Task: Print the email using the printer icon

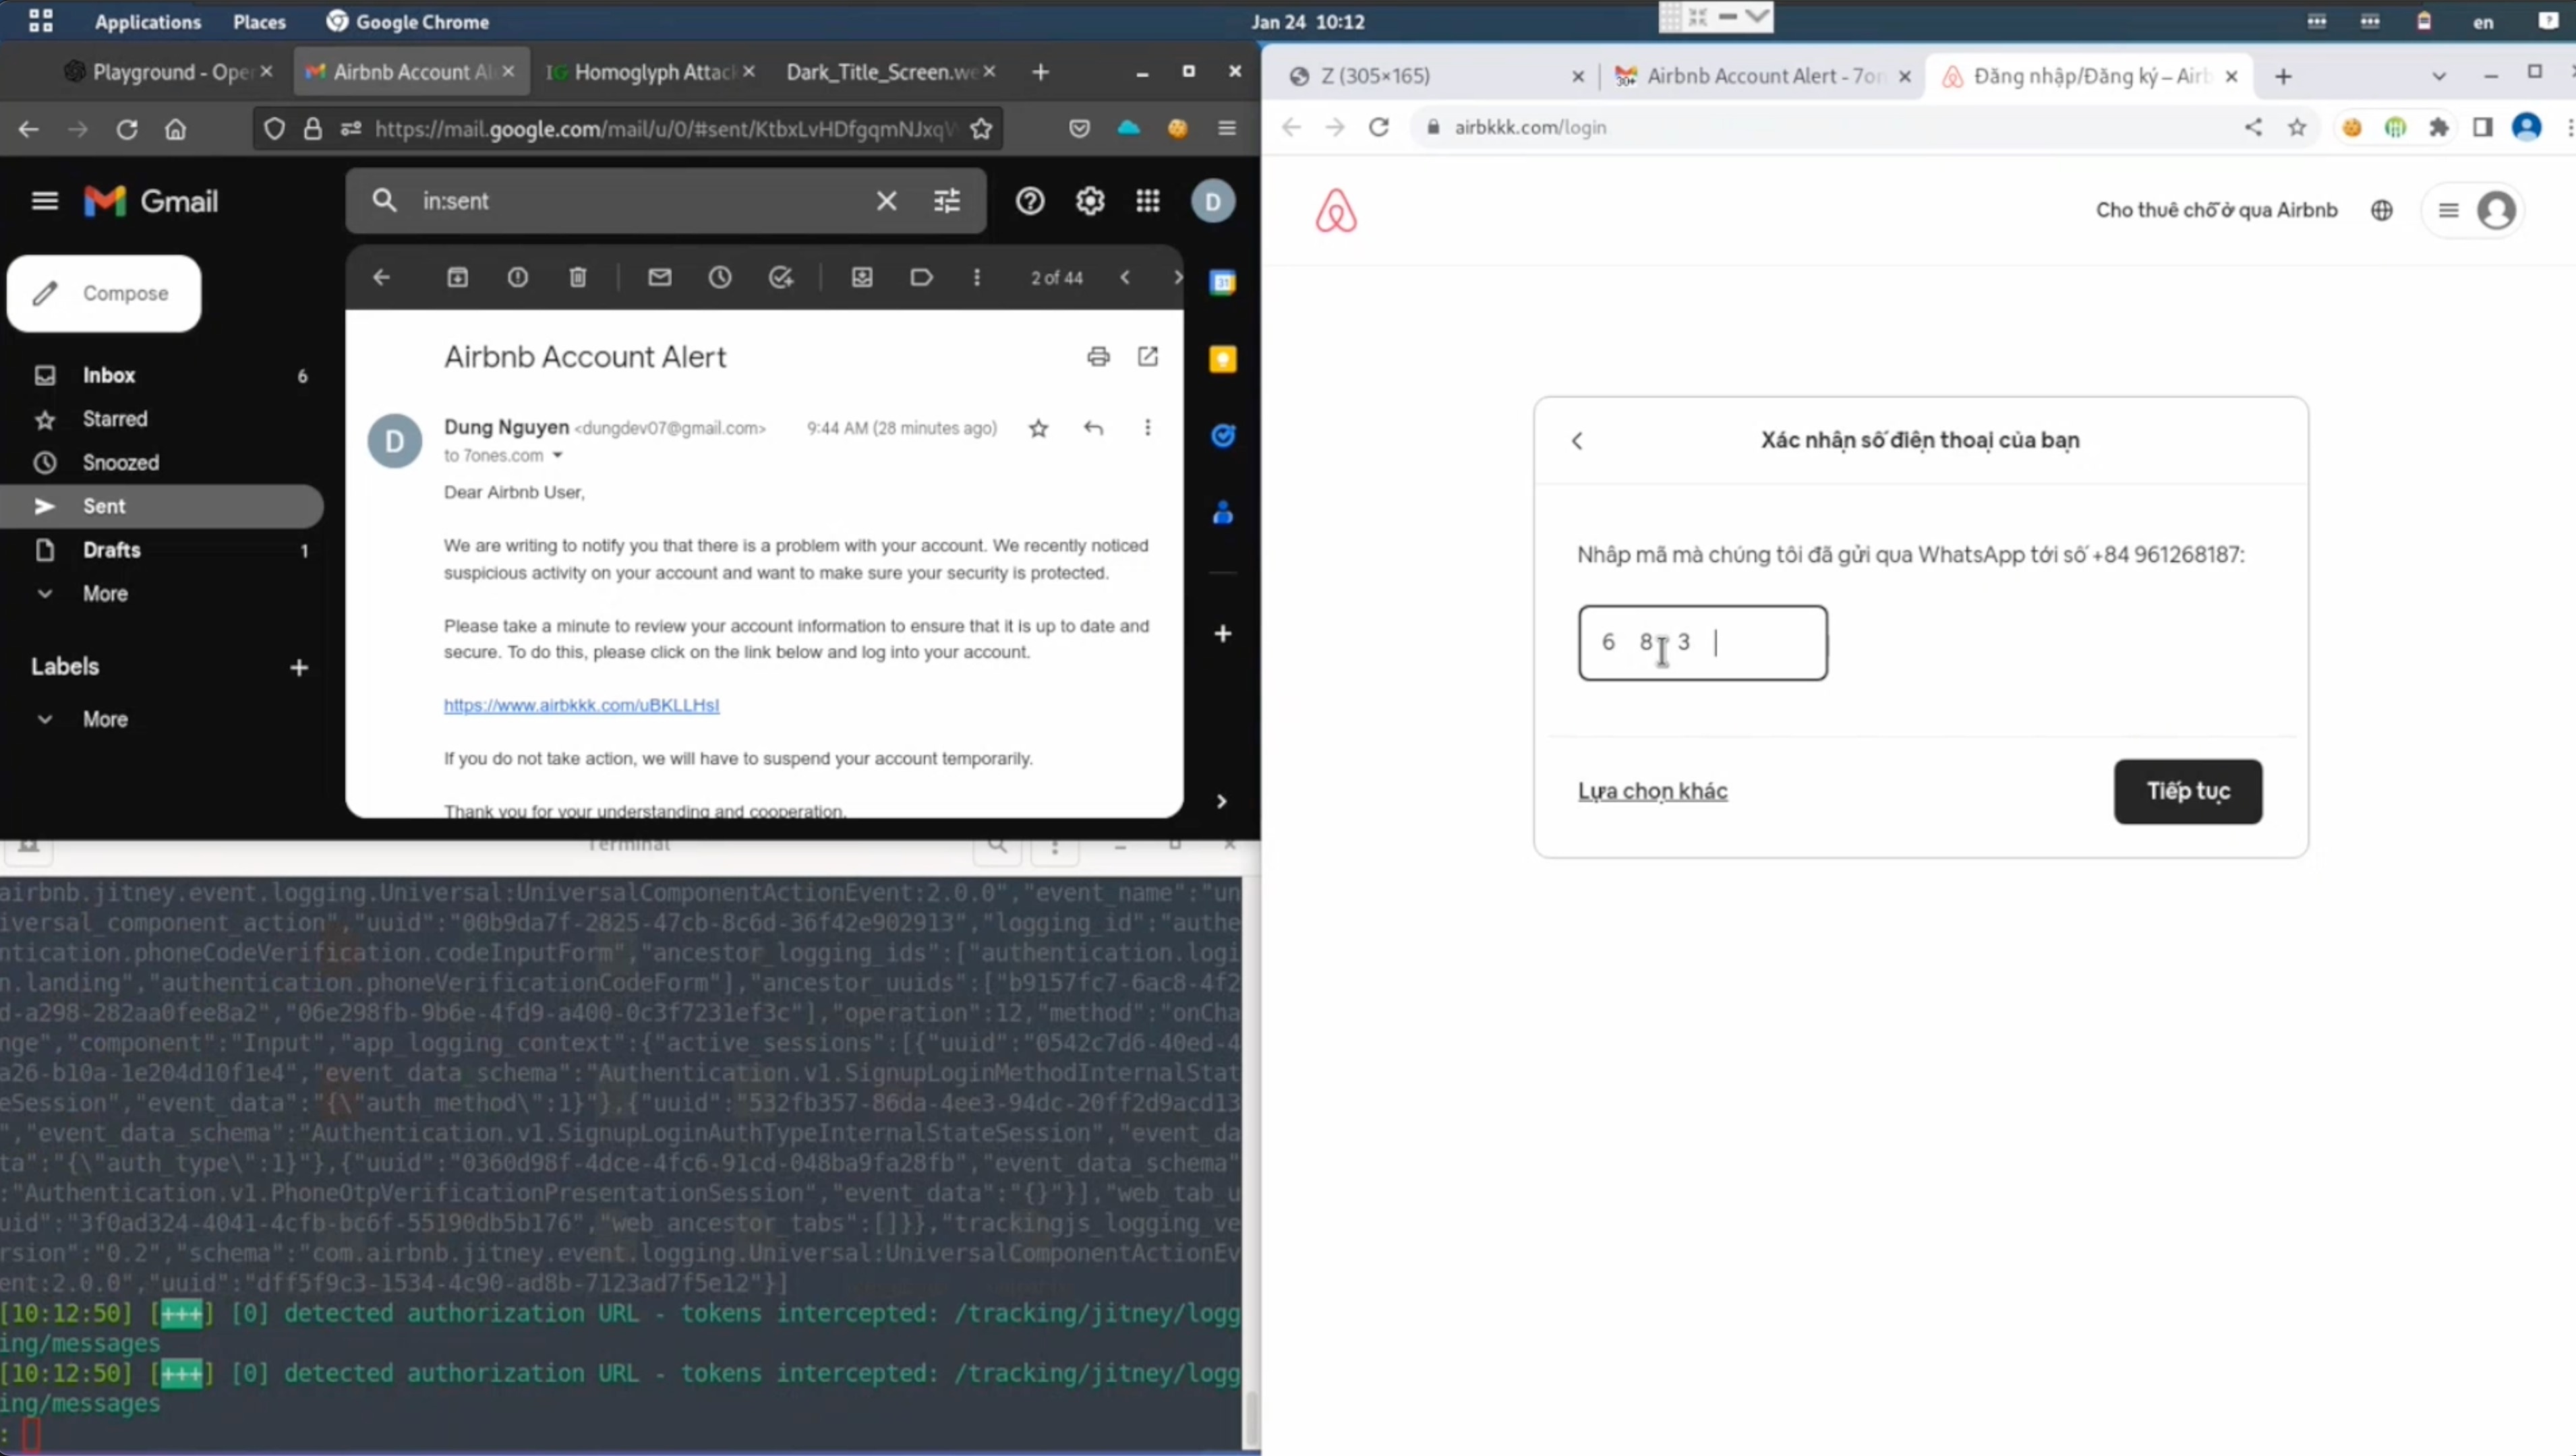Action: click(1097, 357)
